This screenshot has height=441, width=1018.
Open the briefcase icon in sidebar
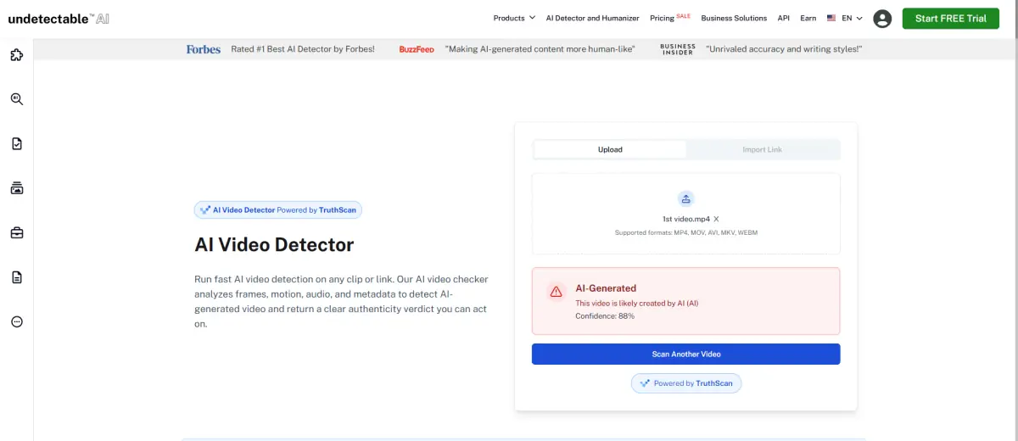[x=16, y=232]
